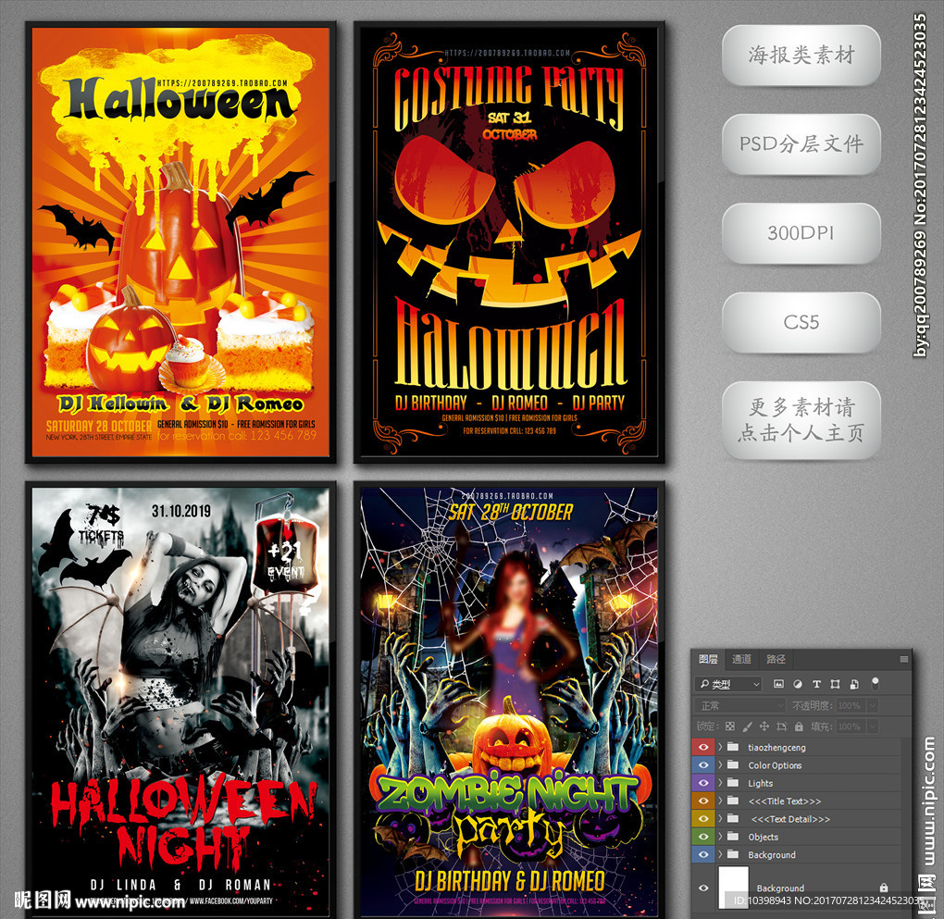Click the pixel layer filter icon
944x919 pixels.
point(778,684)
